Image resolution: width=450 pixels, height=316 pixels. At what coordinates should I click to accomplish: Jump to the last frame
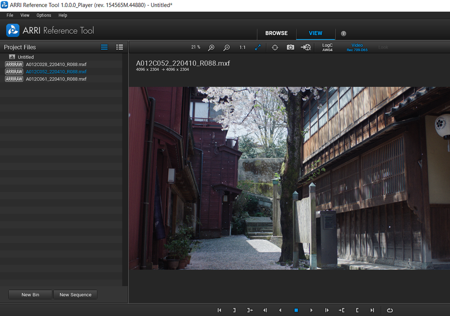[372, 310]
